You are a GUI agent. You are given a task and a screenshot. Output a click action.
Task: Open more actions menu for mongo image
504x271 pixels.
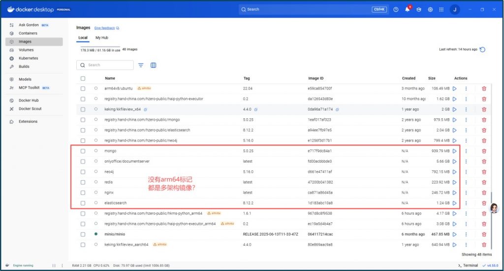466,151
